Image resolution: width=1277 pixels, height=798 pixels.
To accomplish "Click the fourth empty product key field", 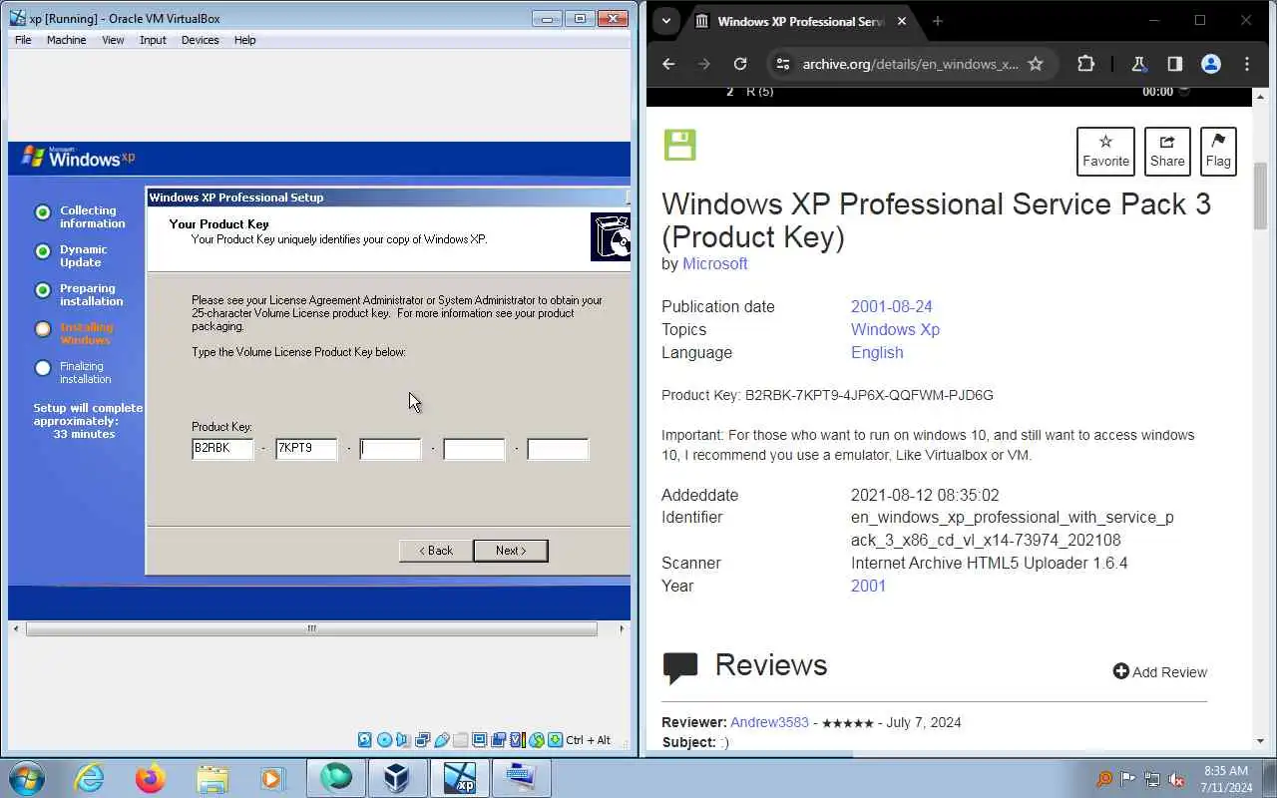I will pos(474,449).
